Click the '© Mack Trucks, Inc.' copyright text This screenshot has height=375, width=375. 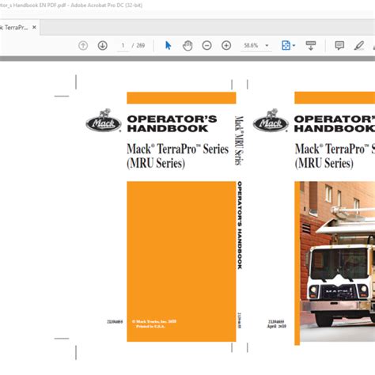pyautogui.click(x=154, y=321)
